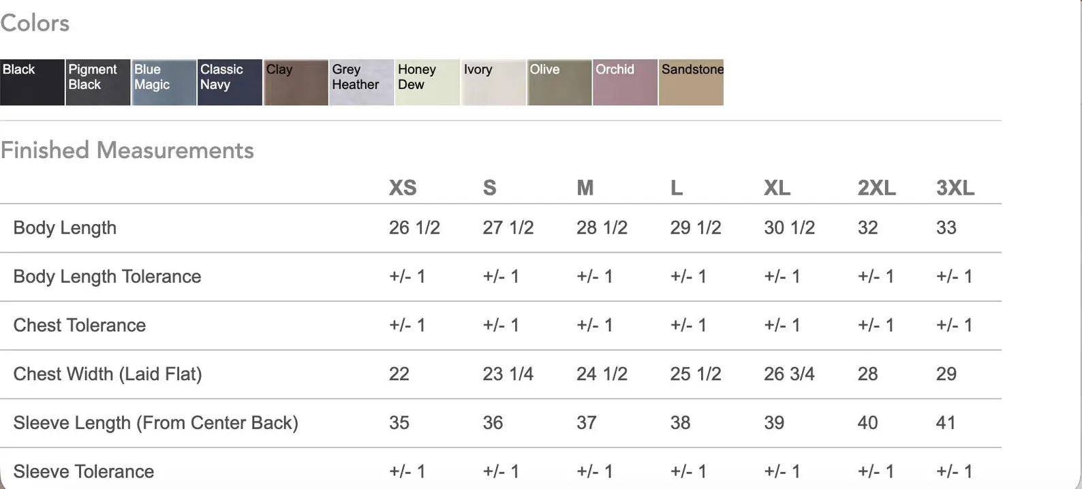The width and height of the screenshot is (1082, 489).
Task: Click the Sleeve Length (From Center Back) label
Action: pos(155,423)
